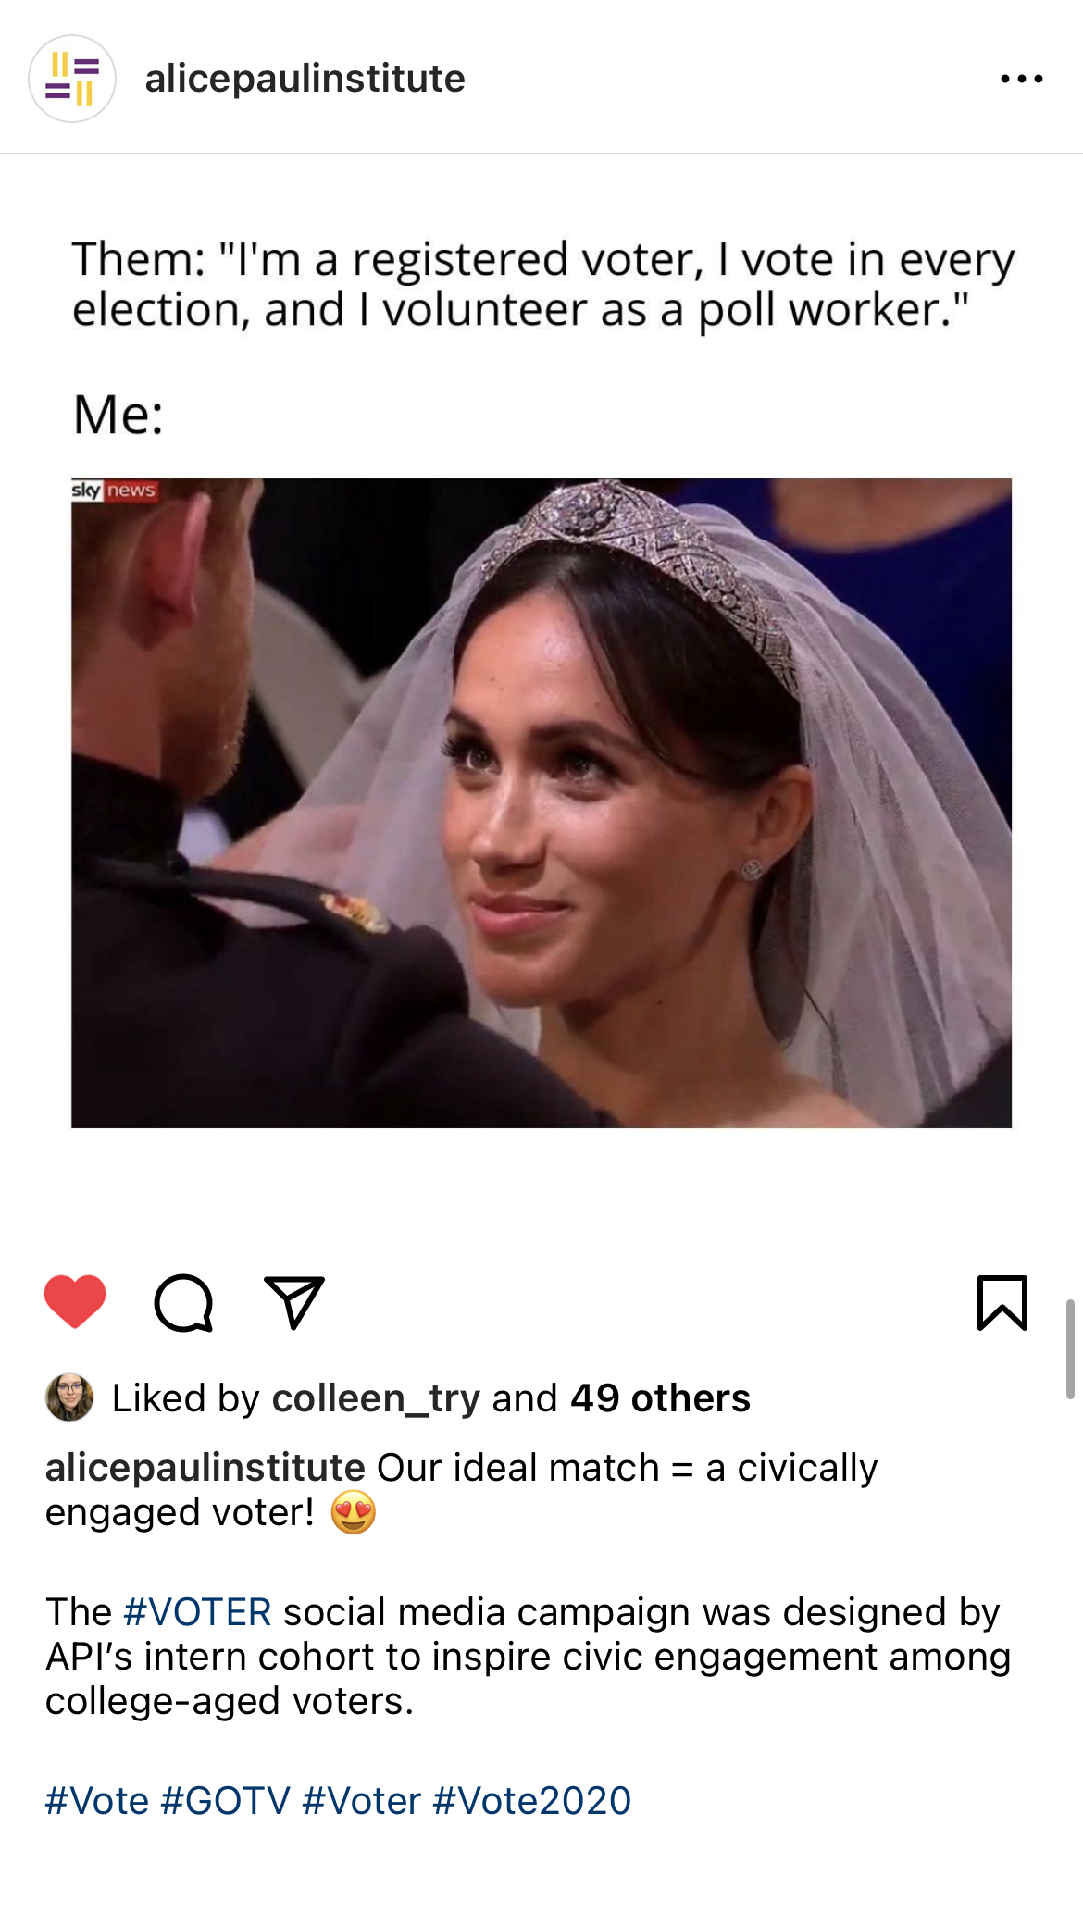Open the #VOTER hashtag in caption text
Image resolution: width=1083 pixels, height=1925 pixels.
pyautogui.click(x=197, y=1612)
